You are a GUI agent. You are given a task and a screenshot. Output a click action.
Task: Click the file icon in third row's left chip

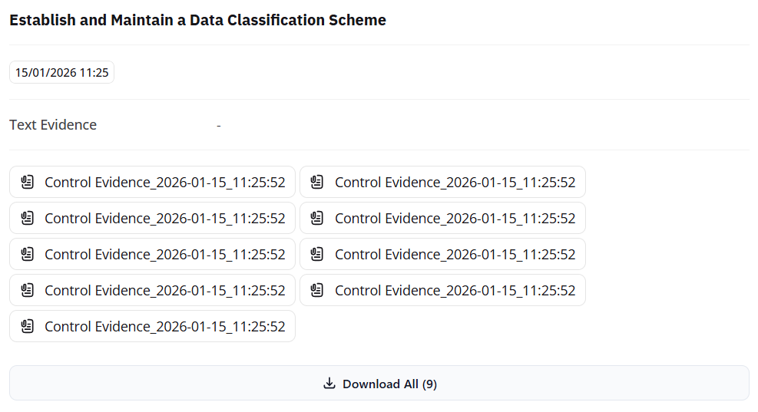pyautogui.click(x=28, y=255)
